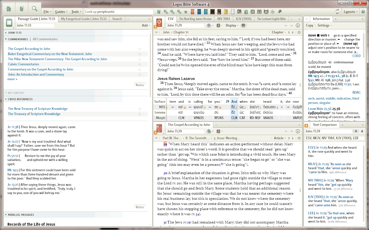Viewport: 369px width, 230px height.
Task: Open the Passage Guide panel menu icon
Action: [x=9, y=23]
